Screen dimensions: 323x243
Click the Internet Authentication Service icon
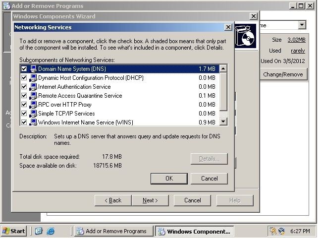click(x=33, y=87)
